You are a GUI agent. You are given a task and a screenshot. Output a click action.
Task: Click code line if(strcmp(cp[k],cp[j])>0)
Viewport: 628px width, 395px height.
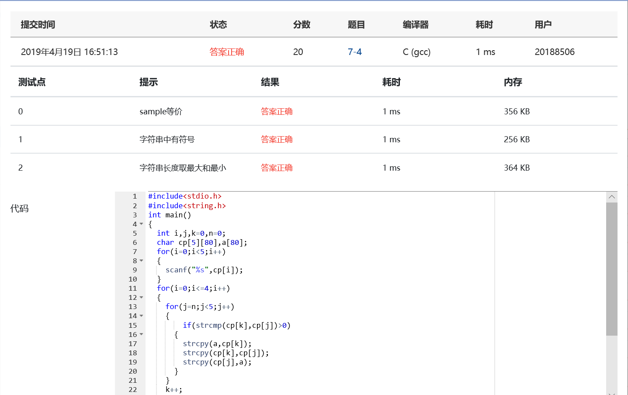coord(236,325)
